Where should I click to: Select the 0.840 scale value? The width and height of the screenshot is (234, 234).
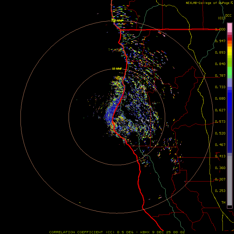(220, 64)
